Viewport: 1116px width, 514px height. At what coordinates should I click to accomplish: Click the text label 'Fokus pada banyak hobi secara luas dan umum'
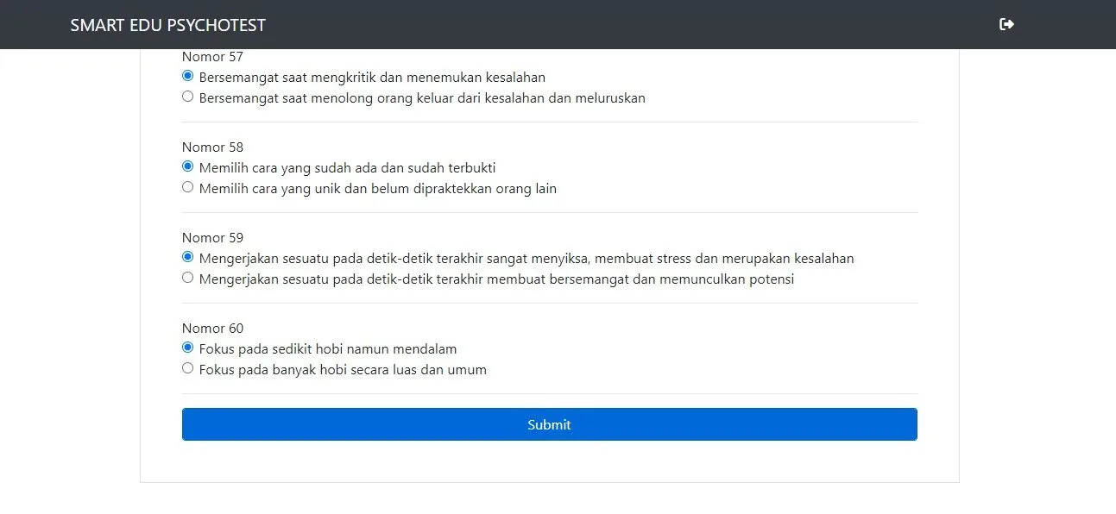coord(343,370)
